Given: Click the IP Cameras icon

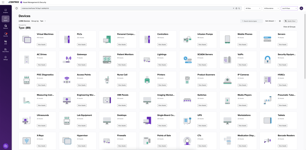Looking at the screenshot, I should 227,80.
